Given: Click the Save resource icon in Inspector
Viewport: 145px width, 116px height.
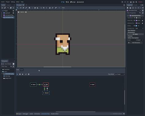Looking at the screenshot, I should point(133,8).
